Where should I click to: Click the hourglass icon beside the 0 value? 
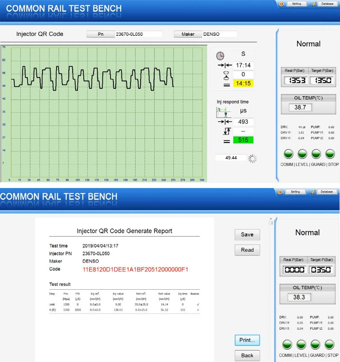click(227, 75)
